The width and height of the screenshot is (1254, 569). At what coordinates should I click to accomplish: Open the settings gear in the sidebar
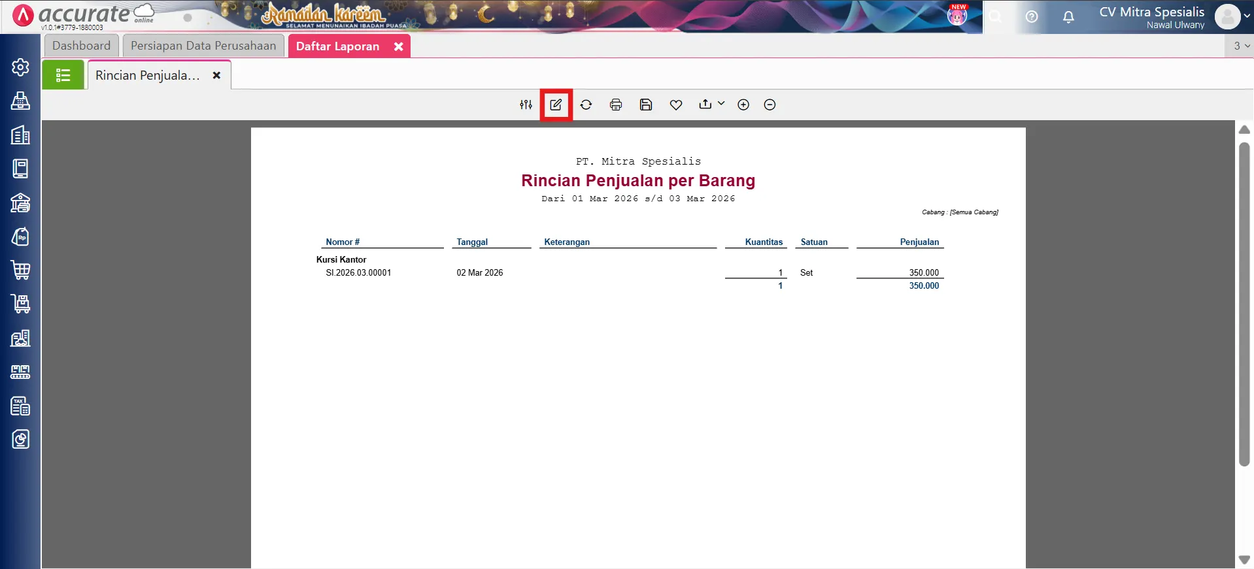coord(20,67)
